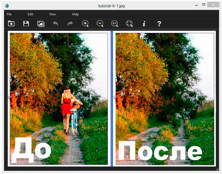Zoom in with the magnifier plus icon
This screenshot has height=174, width=222.
point(85,24)
